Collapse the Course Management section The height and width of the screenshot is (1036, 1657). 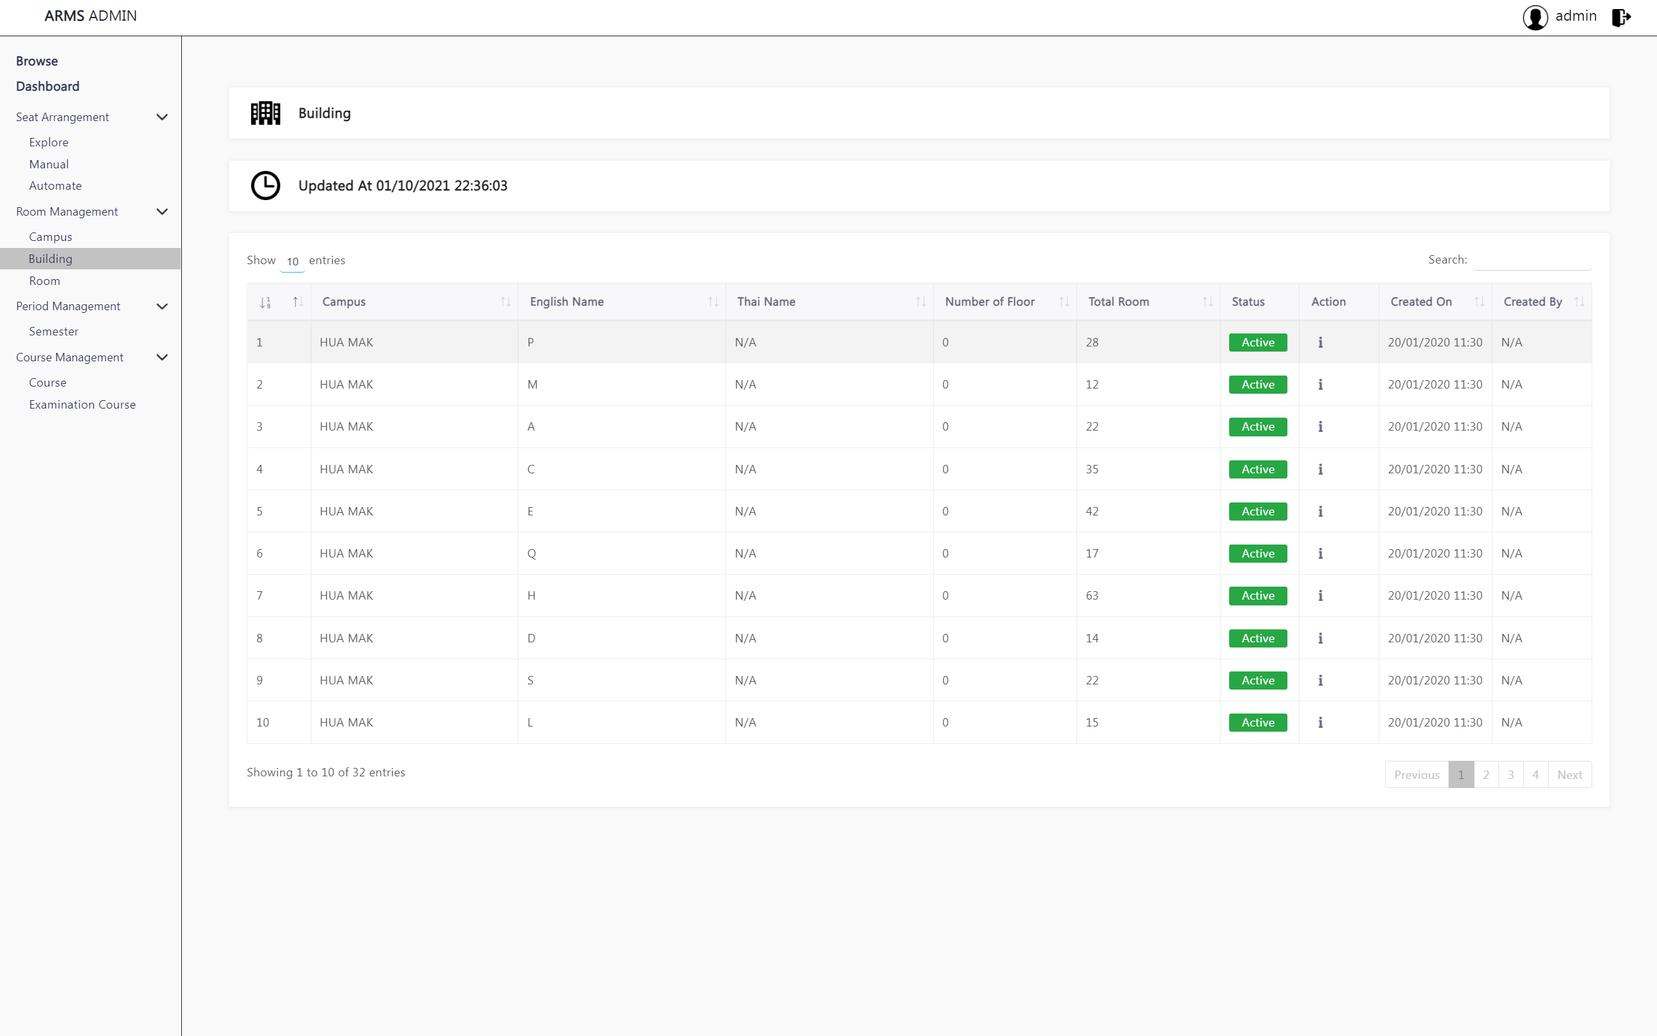(x=162, y=357)
